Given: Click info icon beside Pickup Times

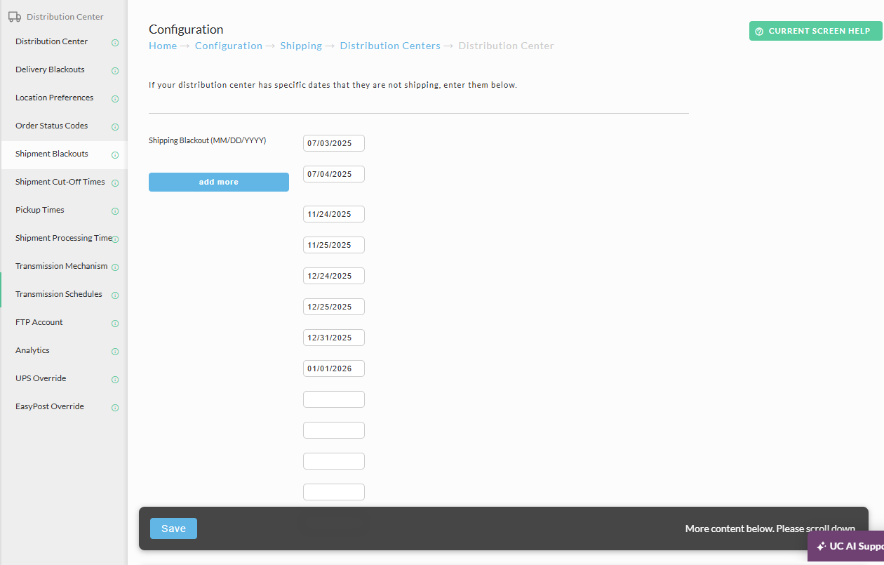Looking at the screenshot, I should [115, 211].
